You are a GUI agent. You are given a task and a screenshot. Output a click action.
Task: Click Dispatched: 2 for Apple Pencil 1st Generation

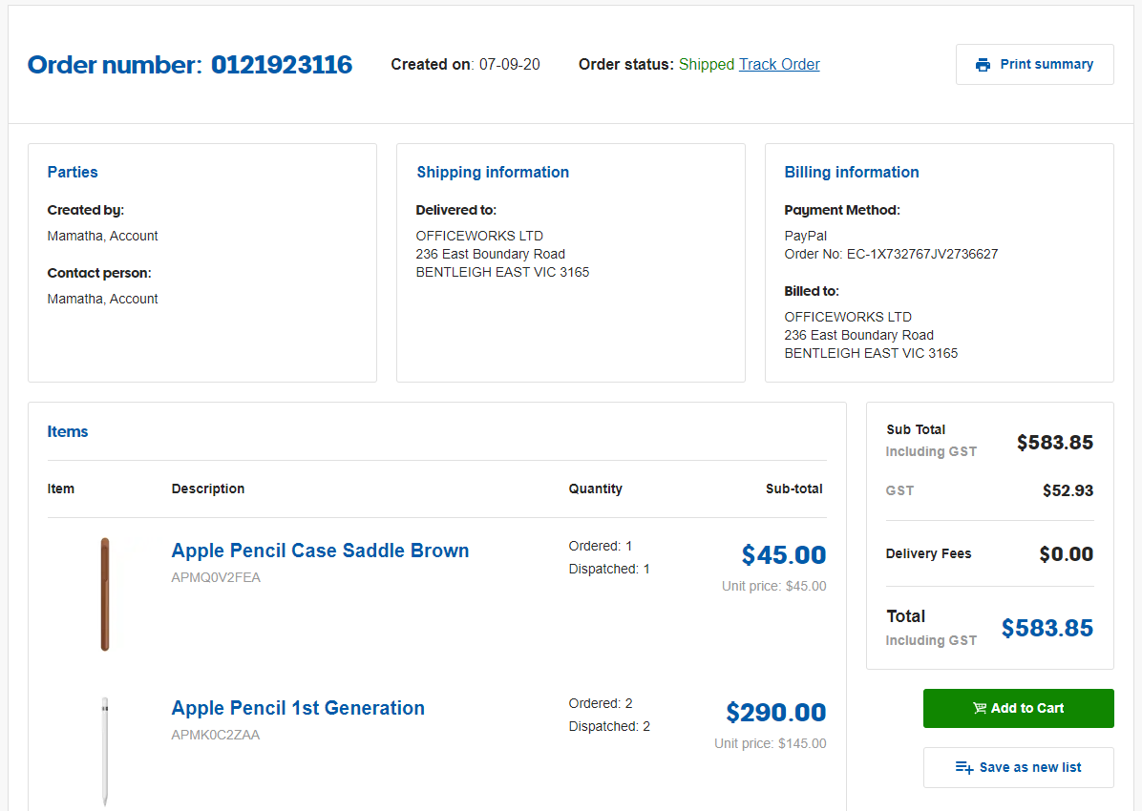(x=609, y=726)
